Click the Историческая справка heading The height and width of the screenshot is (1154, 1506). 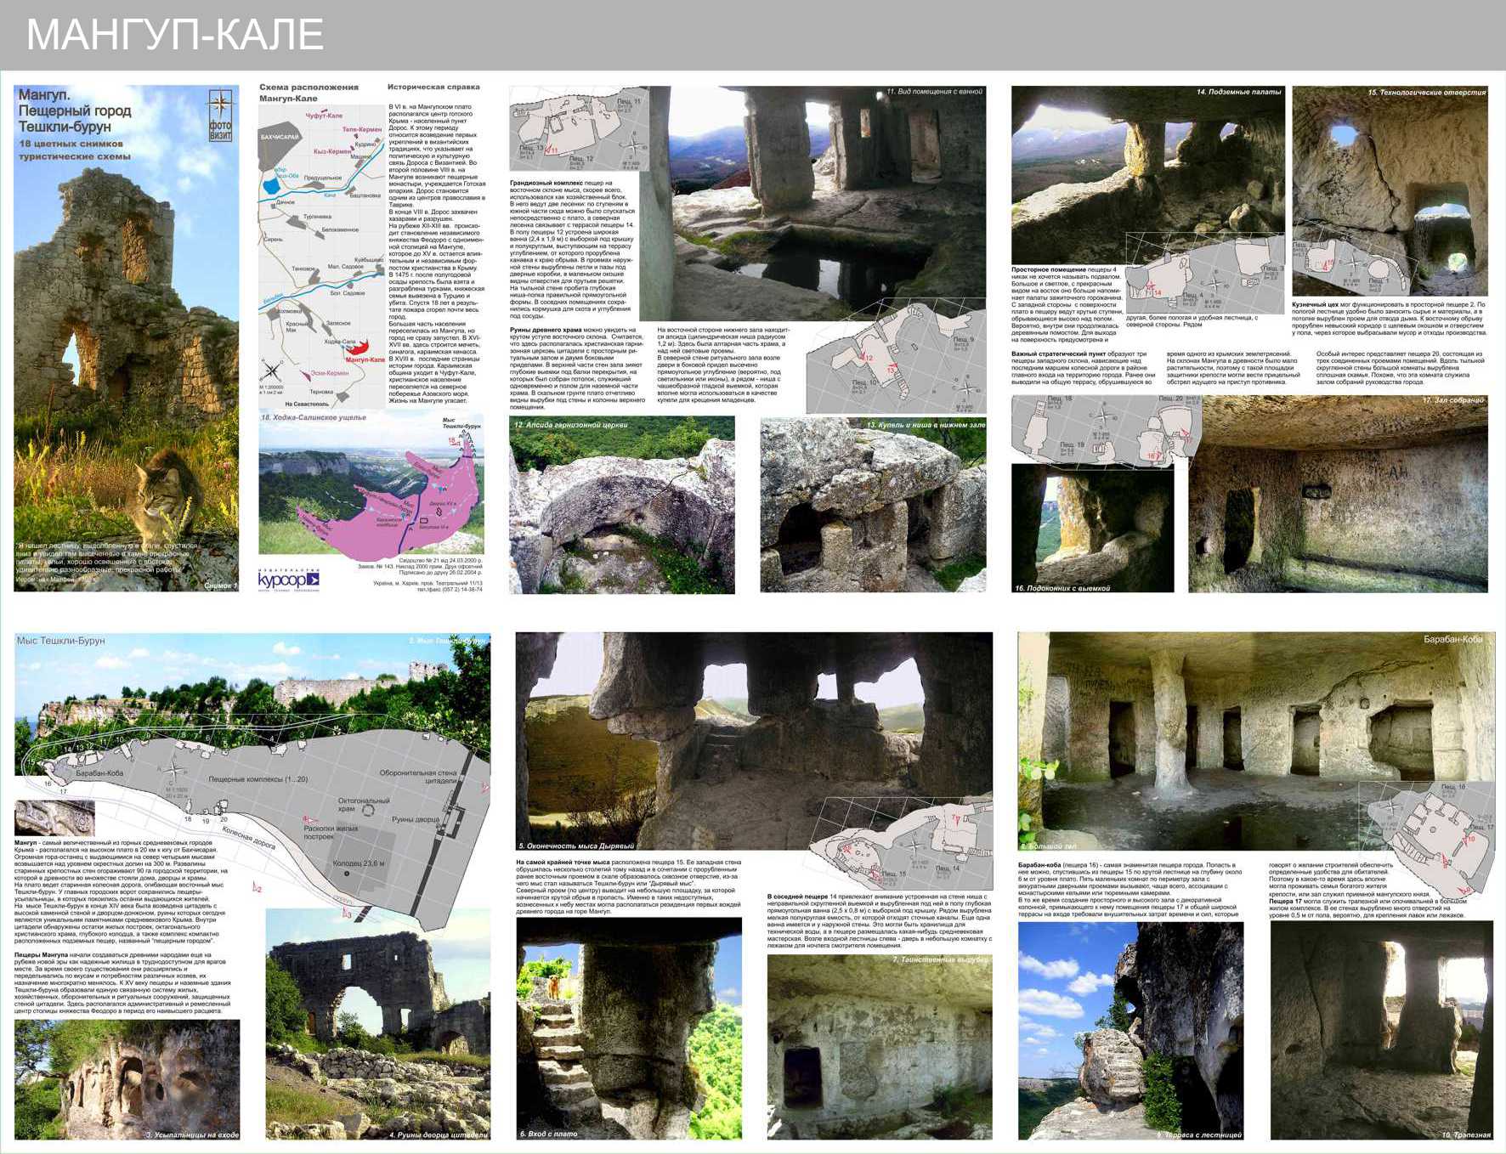[433, 87]
